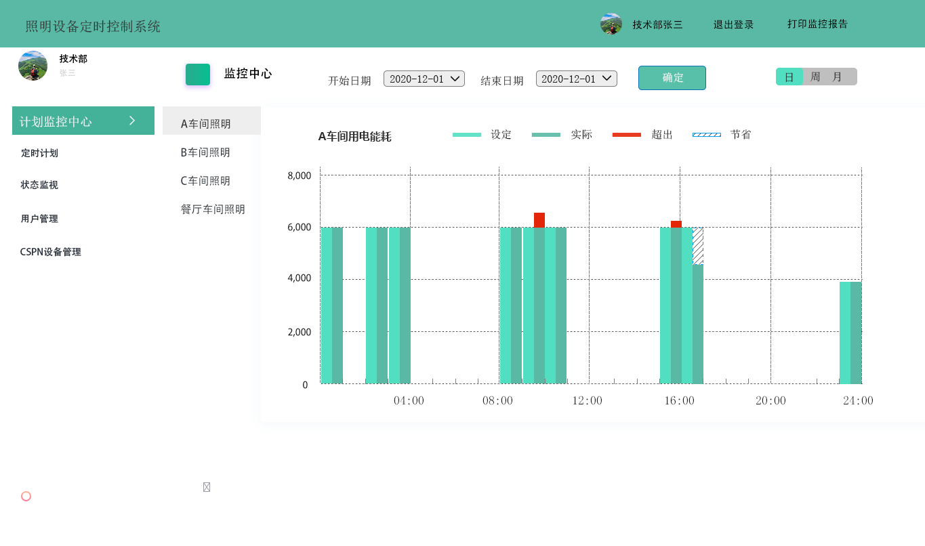Open the 用户管理 menu item
Viewport: 925px width, 546px height.
click(x=39, y=219)
